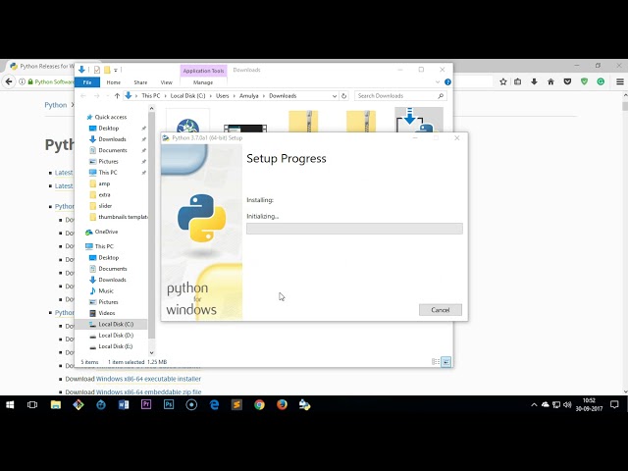Open Explorer help icon
Image resolution: width=628 pixels, height=471 pixels.
[x=447, y=82]
